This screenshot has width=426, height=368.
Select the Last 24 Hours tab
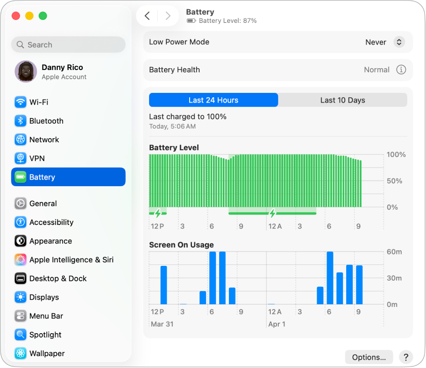213,100
